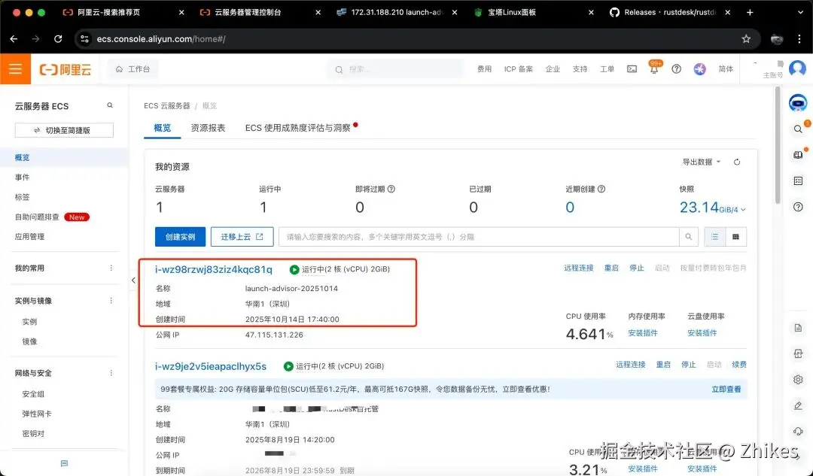
Task: Show info for 即将过期 help icon
Action: tap(391, 189)
